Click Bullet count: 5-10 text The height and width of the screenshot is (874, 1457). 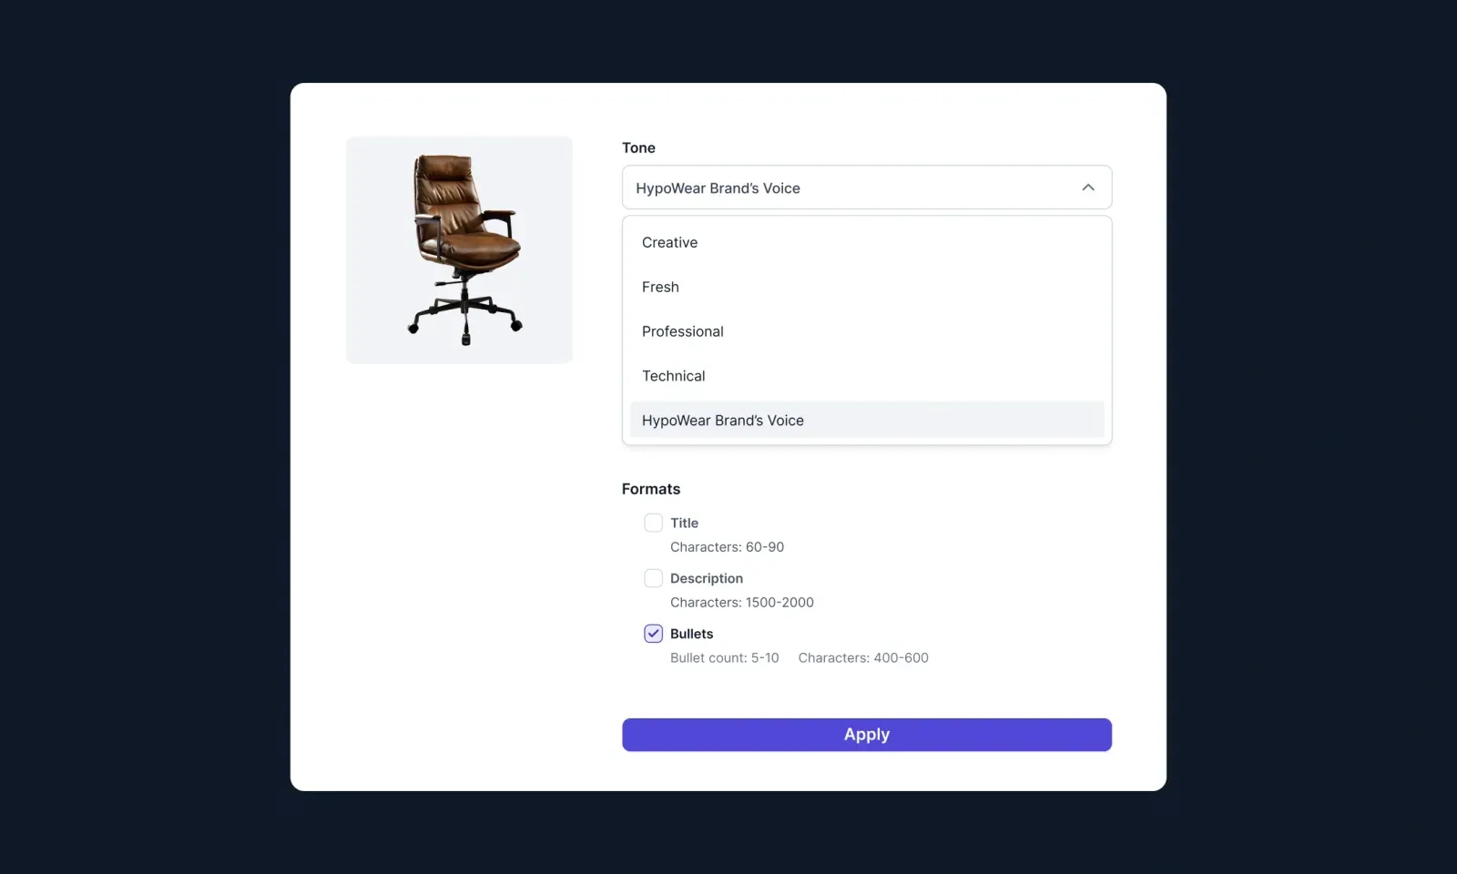(724, 658)
